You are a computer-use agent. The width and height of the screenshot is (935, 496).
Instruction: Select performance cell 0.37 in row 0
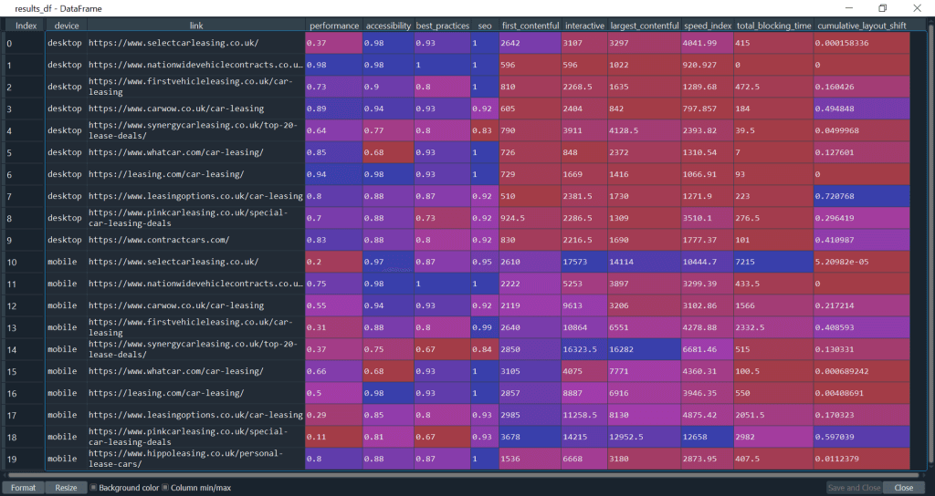334,43
